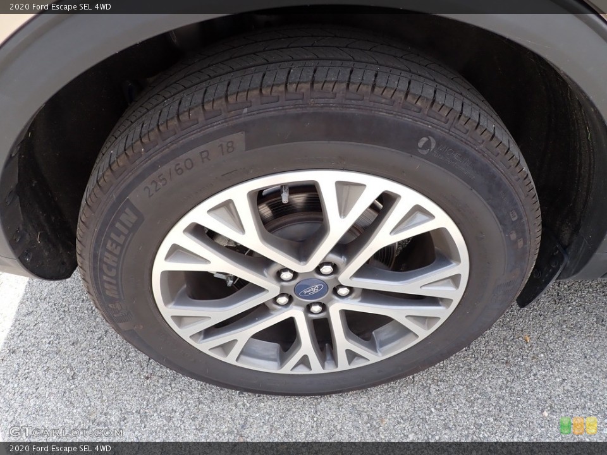Click the tire size text '225/60 R 18'
The image size is (607, 455).
tap(189, 168)
